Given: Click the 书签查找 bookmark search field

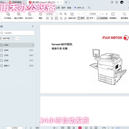Looking at the screenshot, I should (17, 33).
